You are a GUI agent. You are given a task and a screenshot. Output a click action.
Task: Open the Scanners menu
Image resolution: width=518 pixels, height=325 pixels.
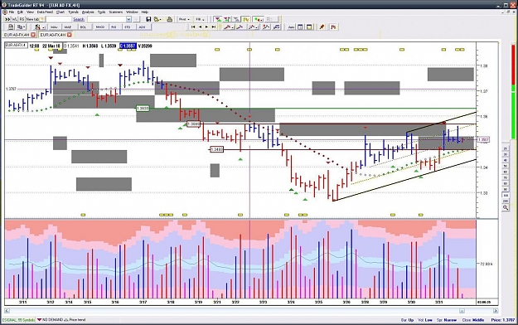(x=116, y=12)
